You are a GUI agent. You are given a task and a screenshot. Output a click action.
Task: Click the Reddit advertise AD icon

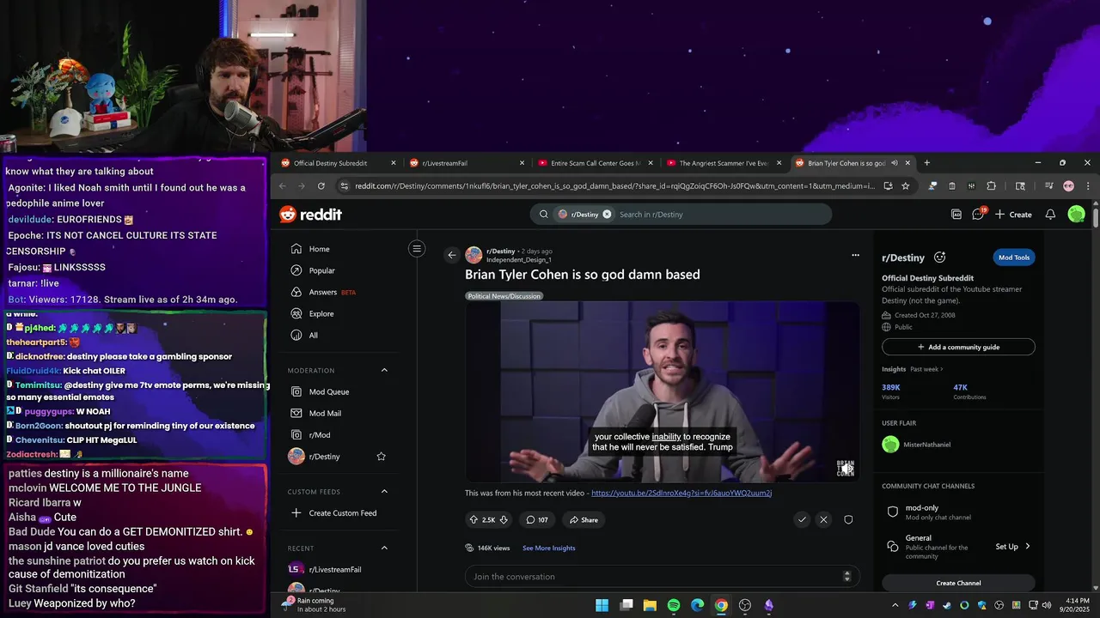pos(956,215)
